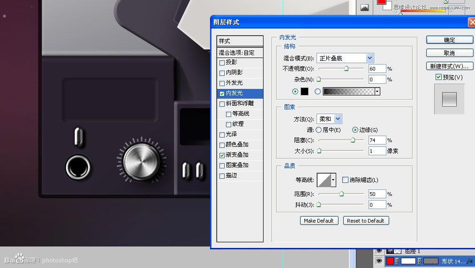475x268 pixels.
Task: Click the Reset to Default button
Action: click(x=366, y=221)
